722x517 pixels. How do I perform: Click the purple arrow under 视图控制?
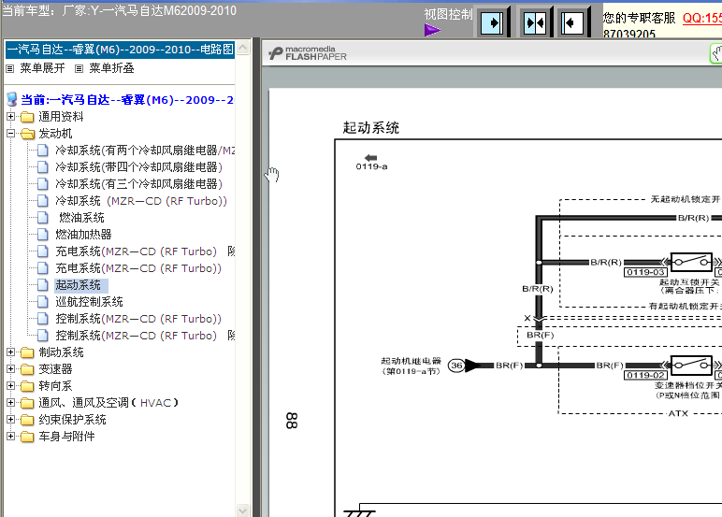pos(432,31)
